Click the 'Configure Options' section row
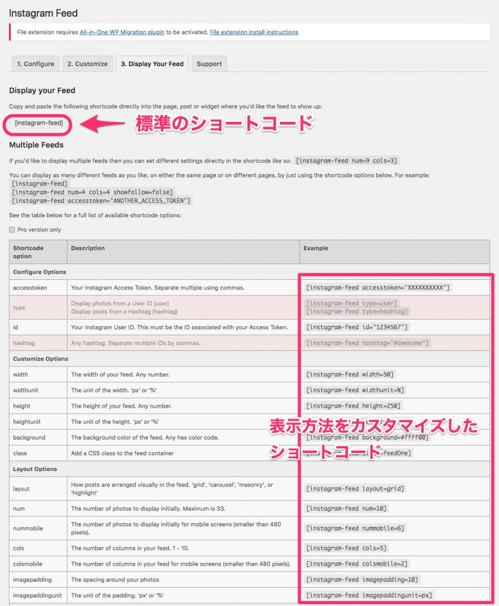The image size is (499, 606). 249,272
